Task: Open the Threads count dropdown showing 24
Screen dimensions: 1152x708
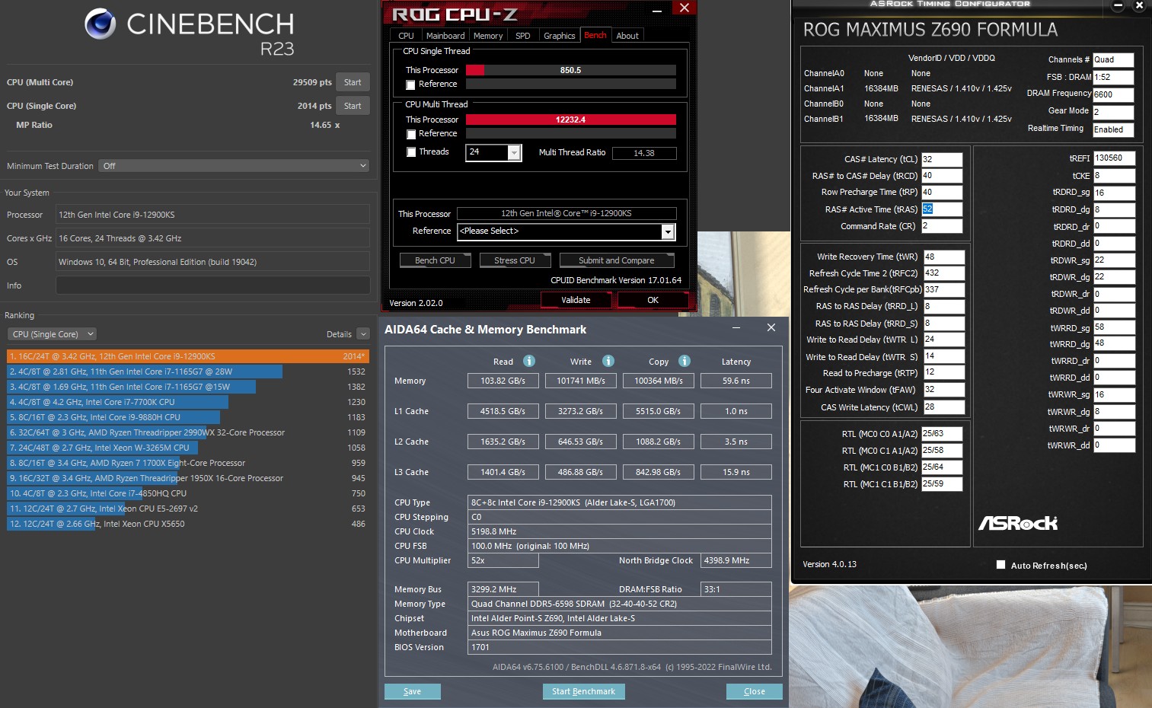Action: tap(515, 153)
